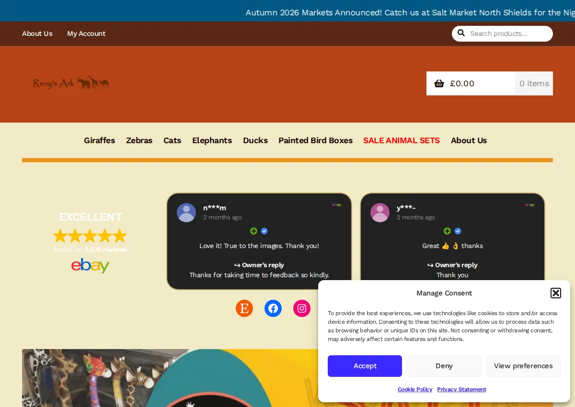Screen dimensions: 575x407
Task: Accept cookies in consent dialog
Action: click(365, 366)
